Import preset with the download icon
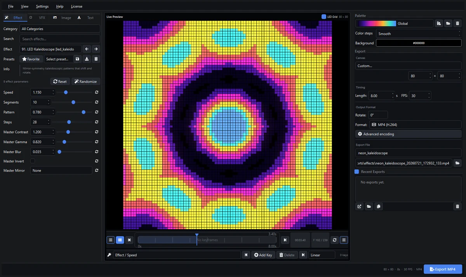 tap(87, 59)
